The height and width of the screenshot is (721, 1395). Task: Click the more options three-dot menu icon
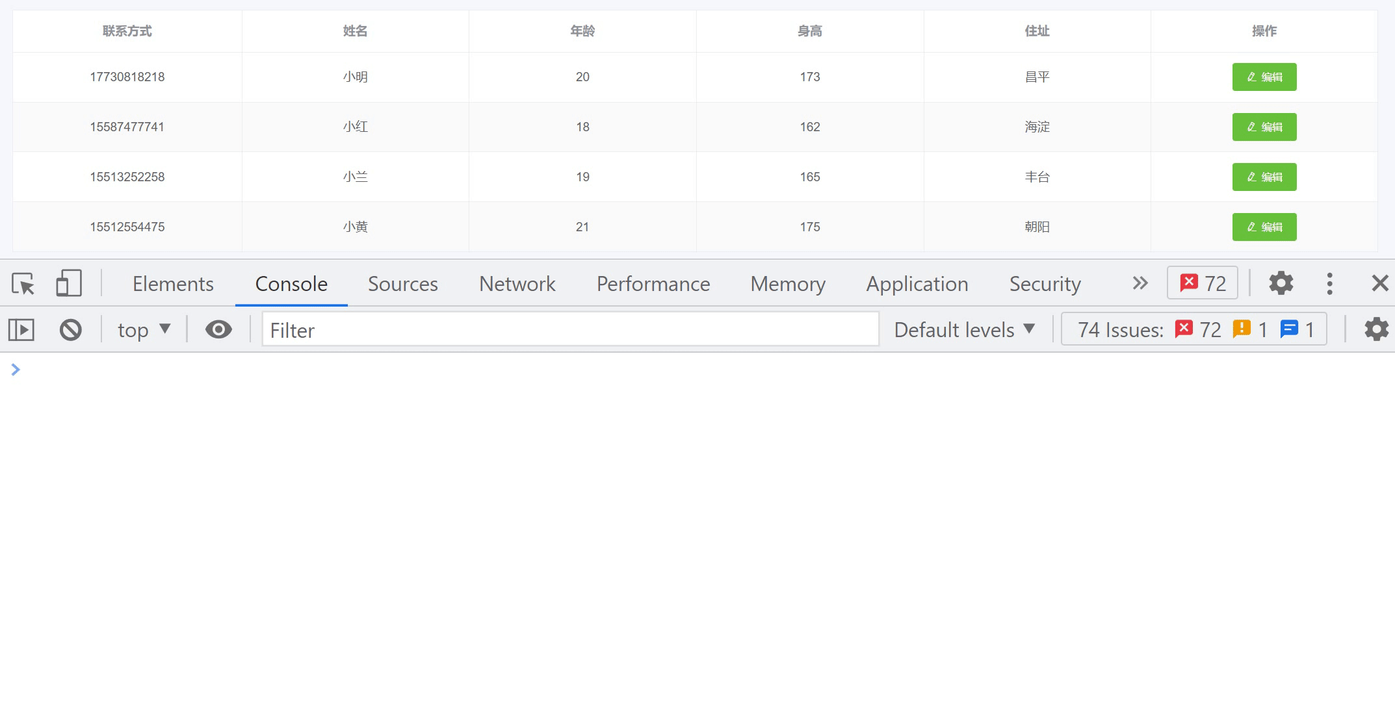[1331, 283]
